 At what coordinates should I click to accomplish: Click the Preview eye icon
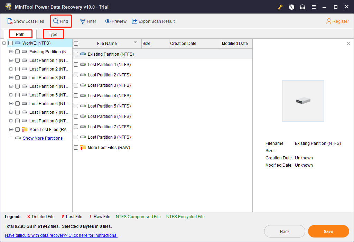108,21
